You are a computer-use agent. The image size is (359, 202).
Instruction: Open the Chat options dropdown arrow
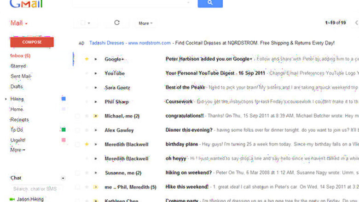point(63,178)
